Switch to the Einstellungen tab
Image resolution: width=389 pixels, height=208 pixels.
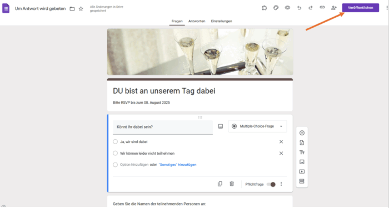222,21
